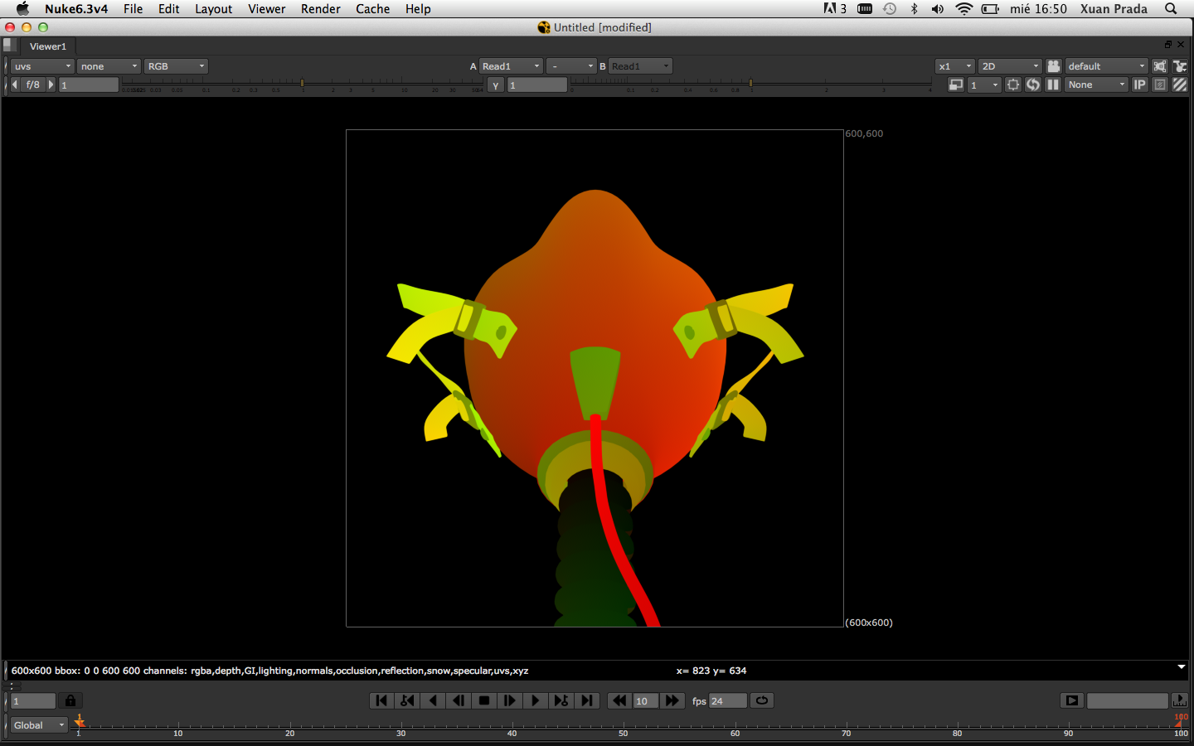Click the 3D view lock icon
The image size is (1194, 746).
click(x=1160, y=66)
